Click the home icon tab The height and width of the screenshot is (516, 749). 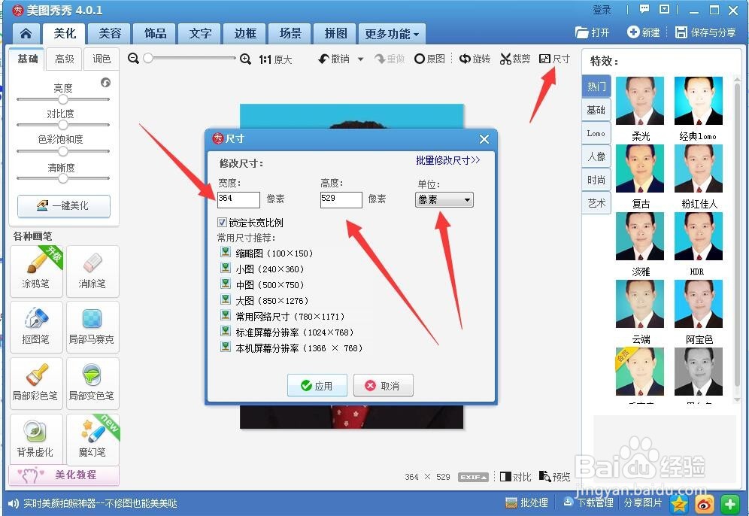coord(26,33)
